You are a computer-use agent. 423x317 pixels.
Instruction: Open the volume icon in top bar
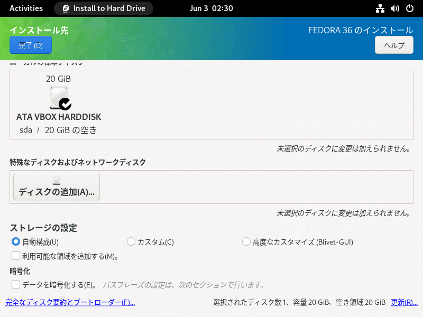tap(394, 8)
